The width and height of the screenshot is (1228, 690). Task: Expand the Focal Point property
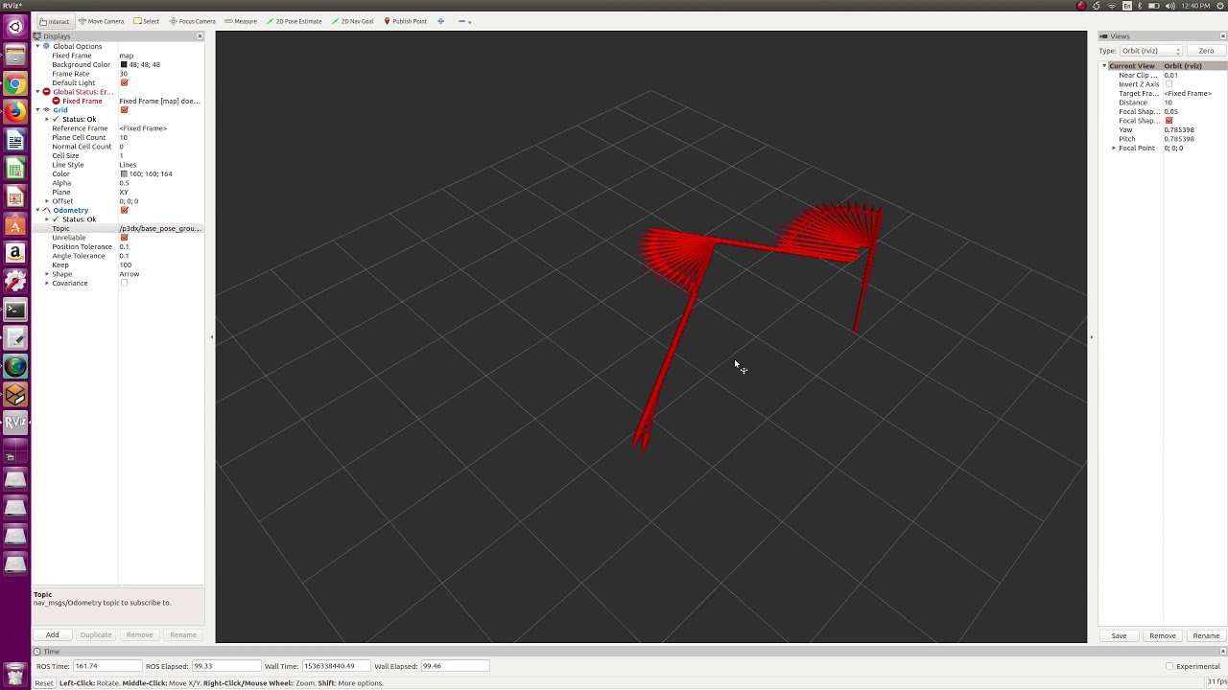point(1114,148)
